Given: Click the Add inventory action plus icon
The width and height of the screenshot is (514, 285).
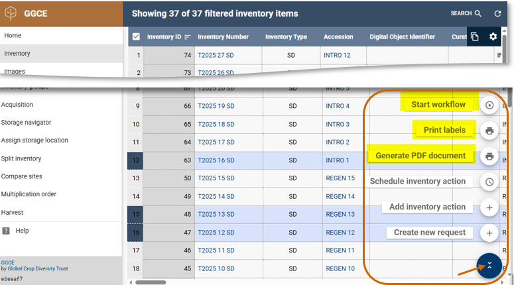Looking at the screenshot, I should (489, 207).
